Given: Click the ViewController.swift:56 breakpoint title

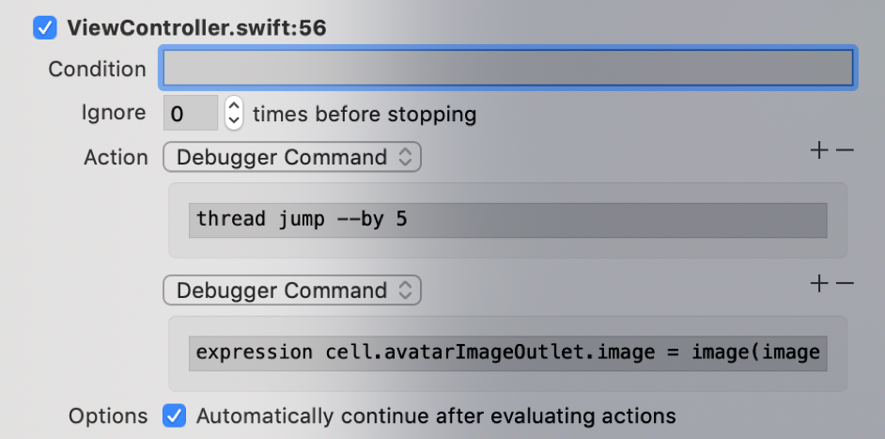Looking at the screenshot, I should point(196,28).
